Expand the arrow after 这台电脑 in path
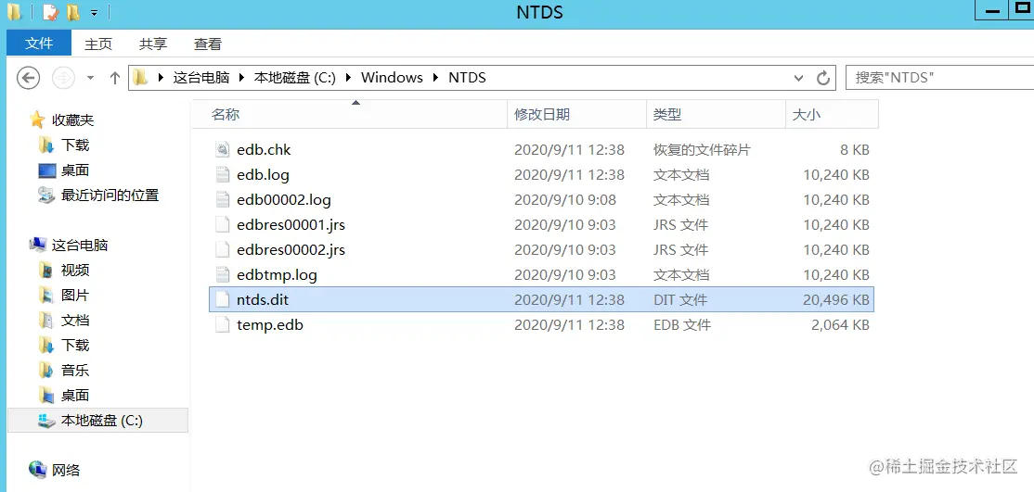The width and height of the screenshot is (1034, 492). (242, 78)
